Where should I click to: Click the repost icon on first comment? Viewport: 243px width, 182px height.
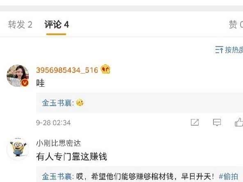point(195,123)
